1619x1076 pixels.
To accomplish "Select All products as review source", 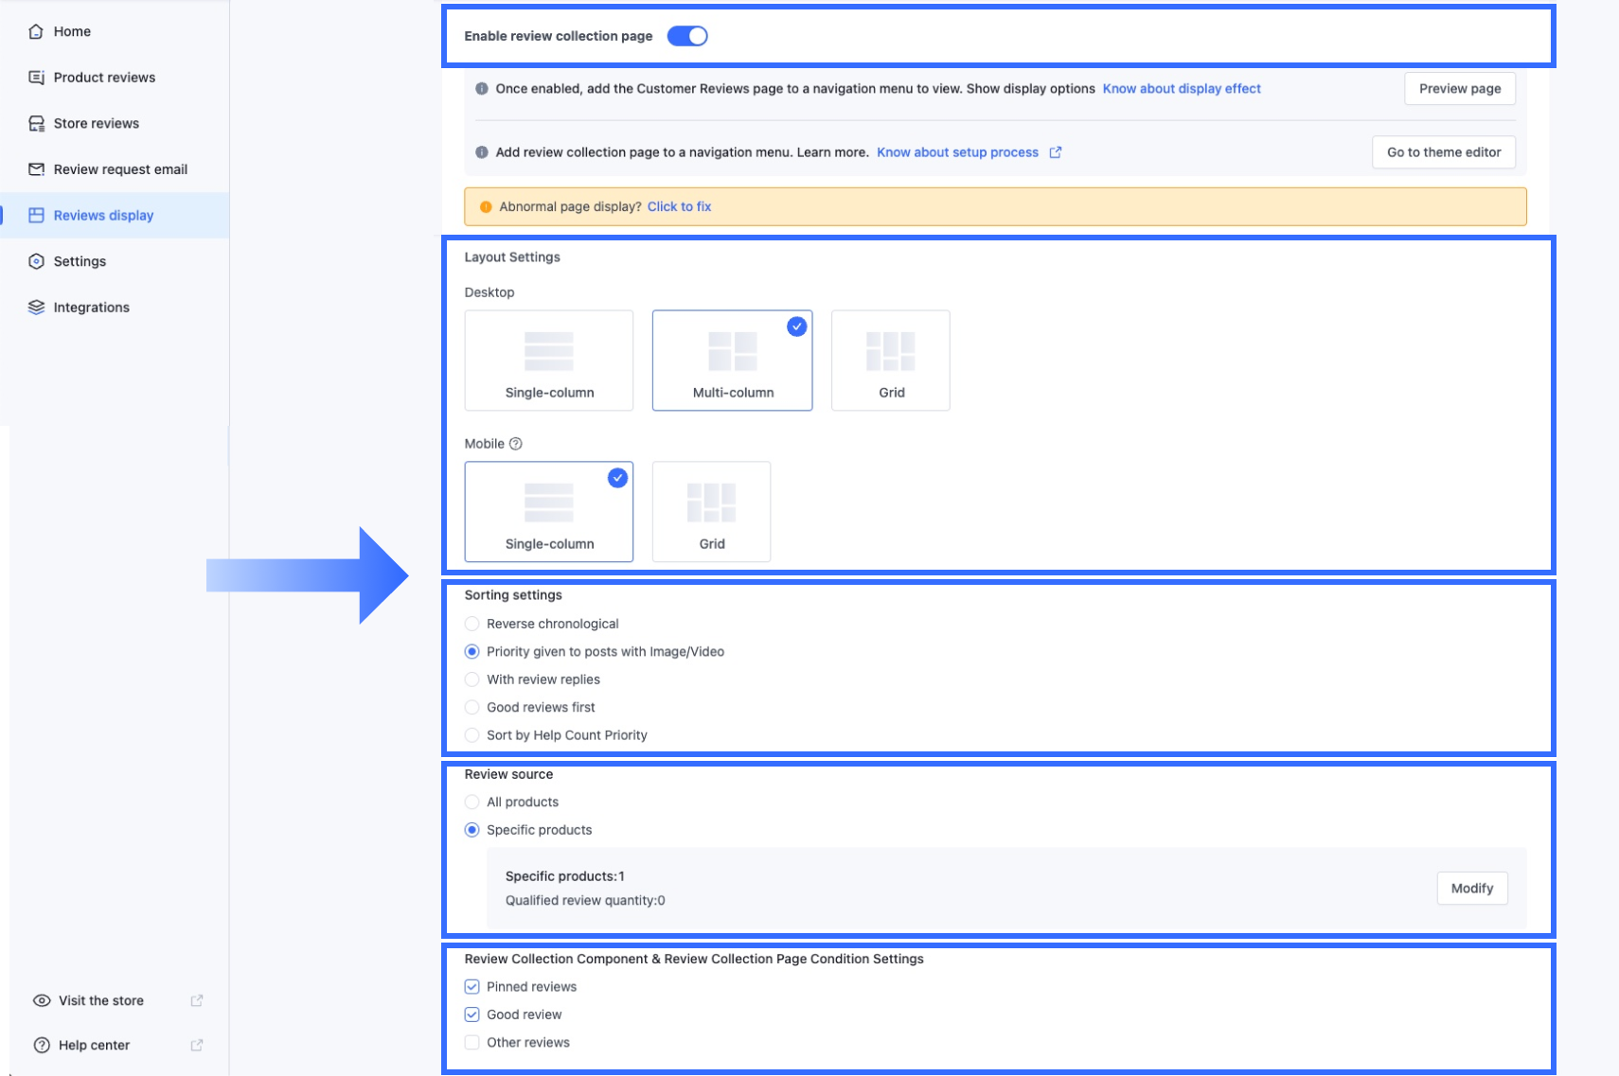I will (472, 803).
